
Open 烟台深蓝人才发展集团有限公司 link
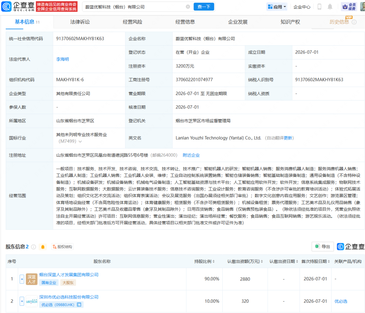[69, 275]
